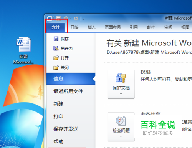Switch to the 开始 ribbon tab

pos(74,27)
